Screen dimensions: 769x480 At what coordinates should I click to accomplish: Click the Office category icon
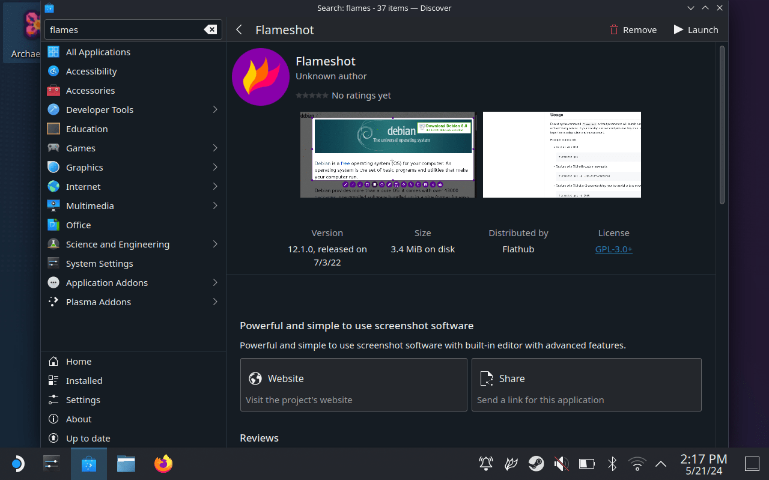coord(53,225)
